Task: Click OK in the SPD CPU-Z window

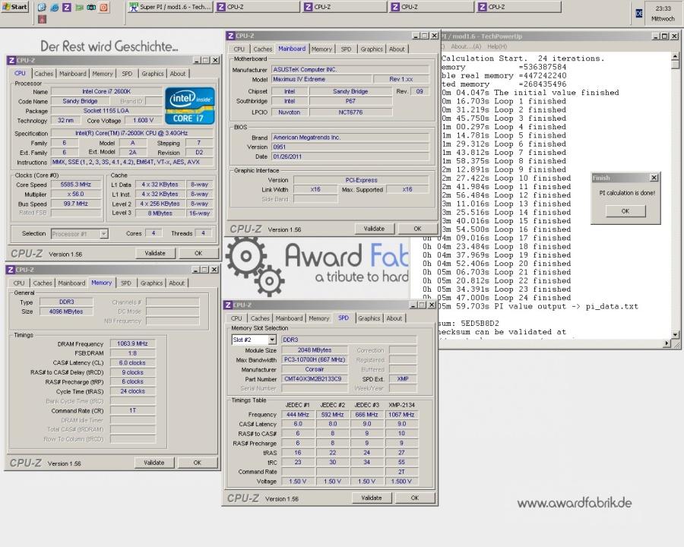Action: (415, 498)
